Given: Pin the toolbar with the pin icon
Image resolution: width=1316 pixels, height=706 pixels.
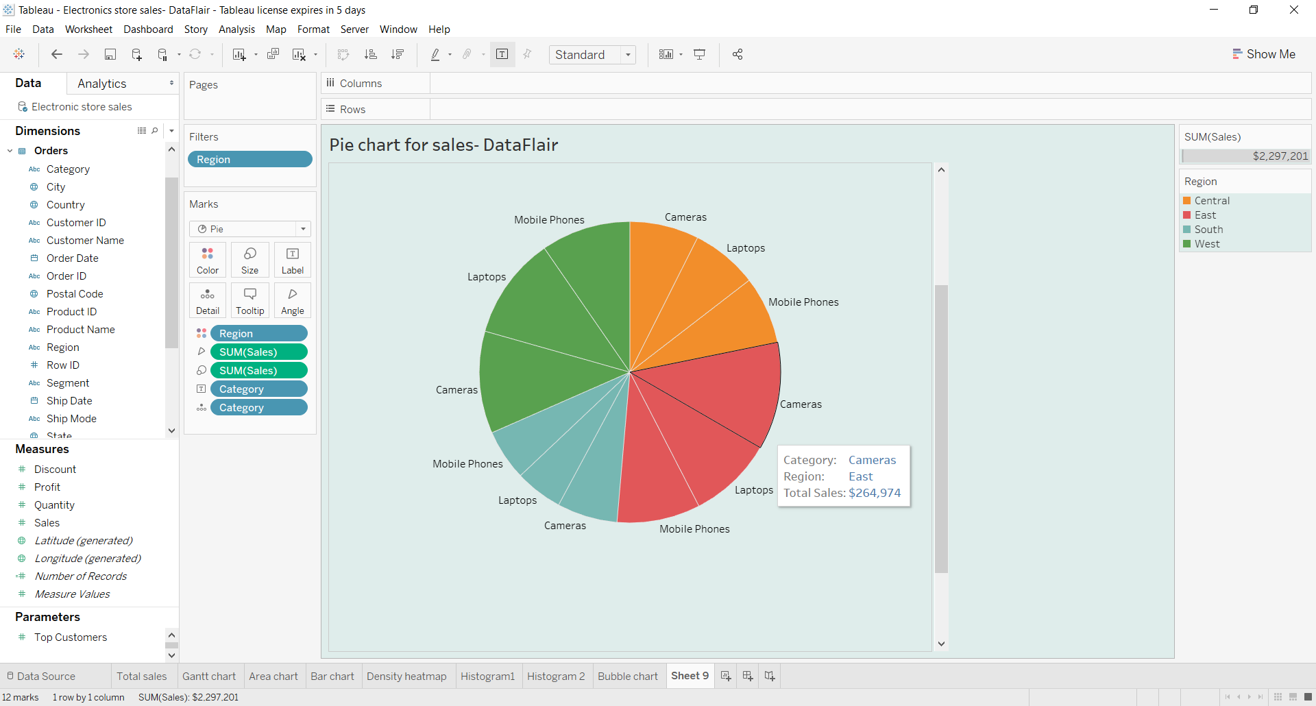Looking at the screenshot, I should (x=526, y=54).
